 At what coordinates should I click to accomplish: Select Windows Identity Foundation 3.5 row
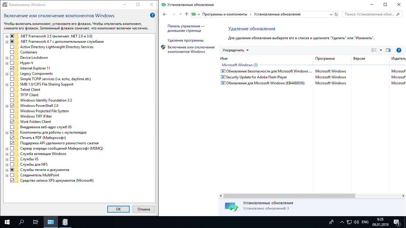[46, 100]
